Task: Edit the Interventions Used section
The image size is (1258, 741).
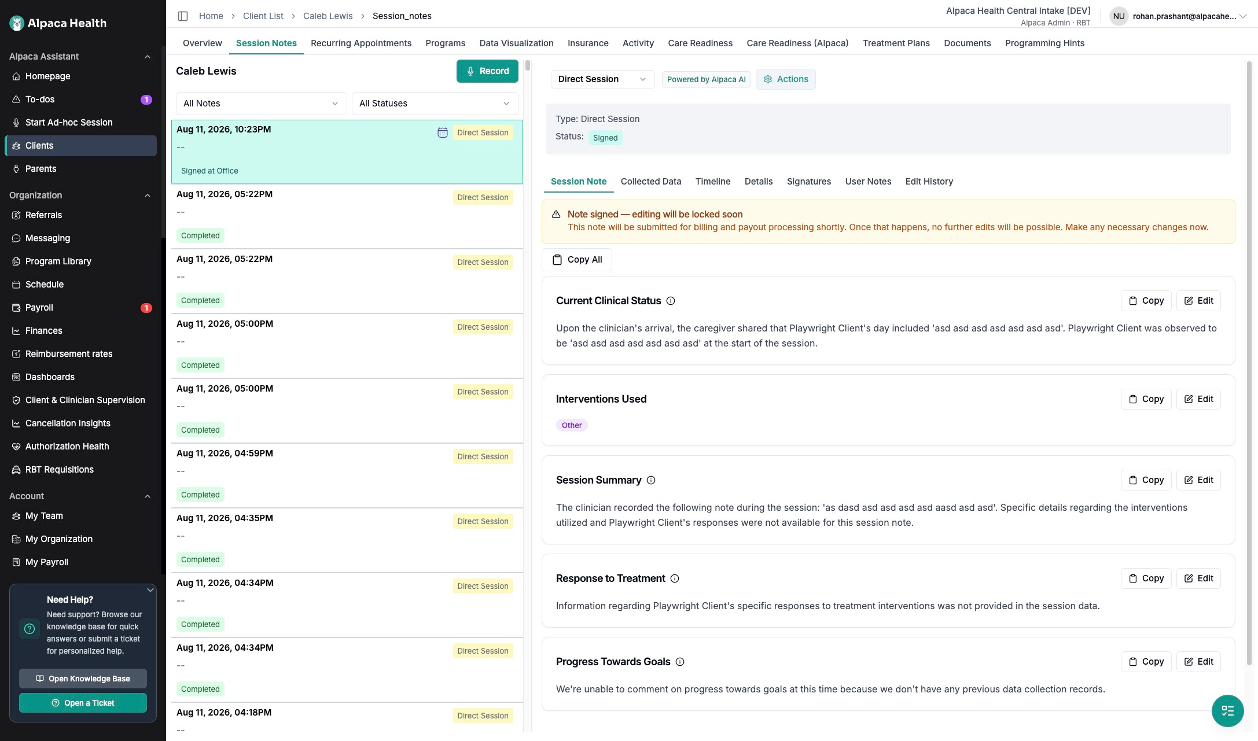Action: (1198, 399)
